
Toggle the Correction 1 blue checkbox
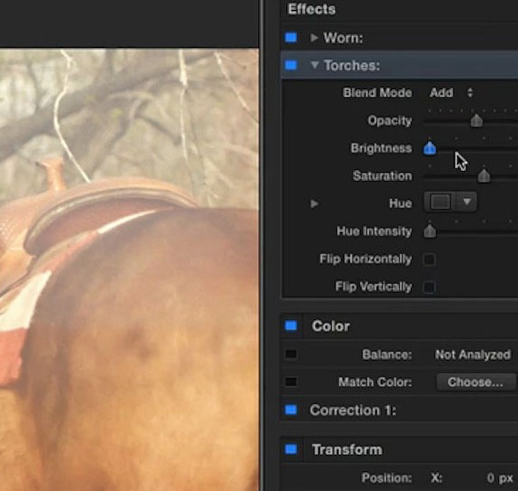pos(291,410)
